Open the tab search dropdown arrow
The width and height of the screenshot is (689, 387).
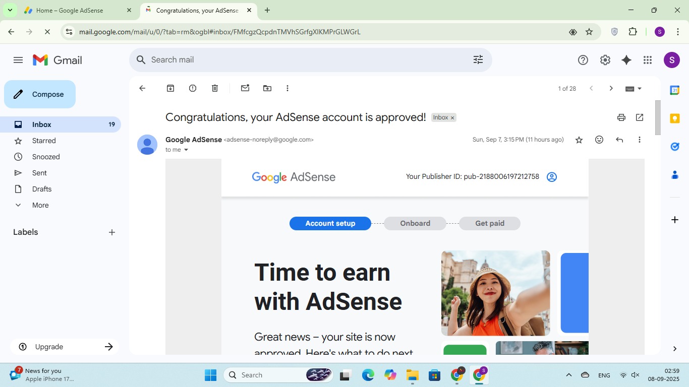[x=10, y=10]
